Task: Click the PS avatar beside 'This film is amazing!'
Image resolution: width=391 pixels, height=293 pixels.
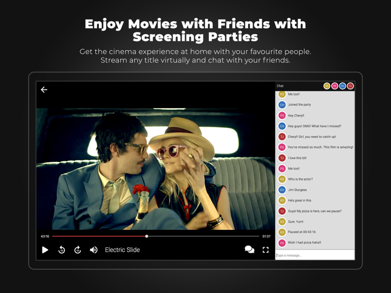Action: point(282,147)
